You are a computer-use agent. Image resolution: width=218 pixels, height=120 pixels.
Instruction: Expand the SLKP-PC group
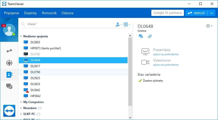[x=21, y=114]
